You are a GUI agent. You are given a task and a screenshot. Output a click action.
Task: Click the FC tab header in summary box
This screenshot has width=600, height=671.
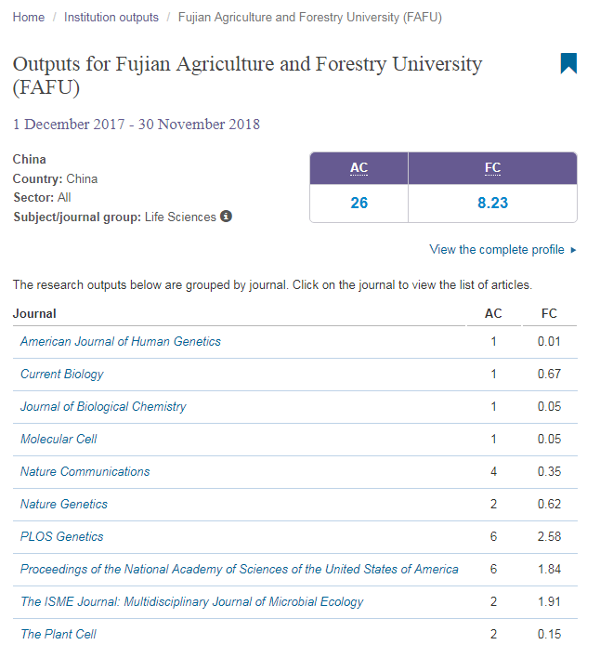pyautogui.click(x=492, y=168)
